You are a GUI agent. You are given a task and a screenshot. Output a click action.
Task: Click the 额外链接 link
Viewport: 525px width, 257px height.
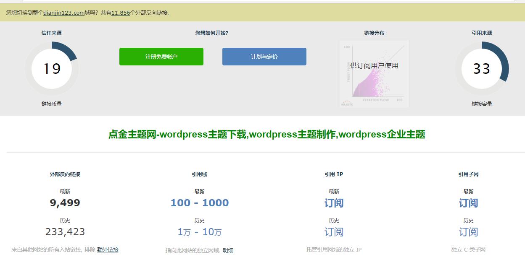(x=108, y=249)
